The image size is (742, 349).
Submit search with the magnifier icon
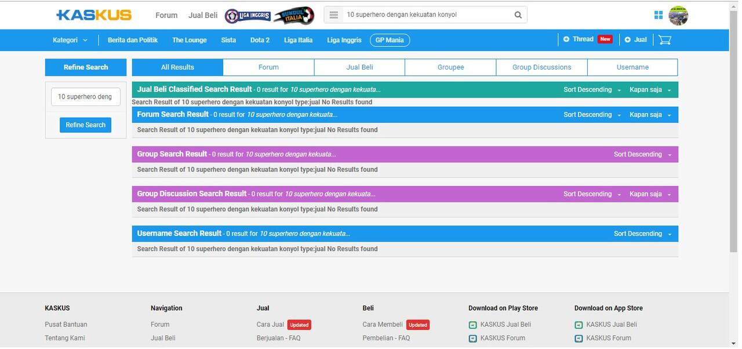click(518, 15)
